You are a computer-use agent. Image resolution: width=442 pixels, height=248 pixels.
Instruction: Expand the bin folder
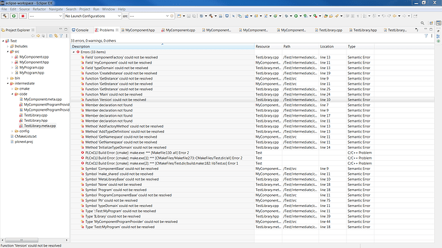click(x=8, y=78)
